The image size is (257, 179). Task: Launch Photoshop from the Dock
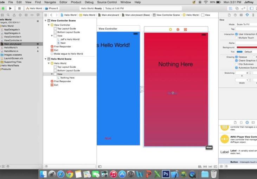pyautogui.click(x=166, y=174)
